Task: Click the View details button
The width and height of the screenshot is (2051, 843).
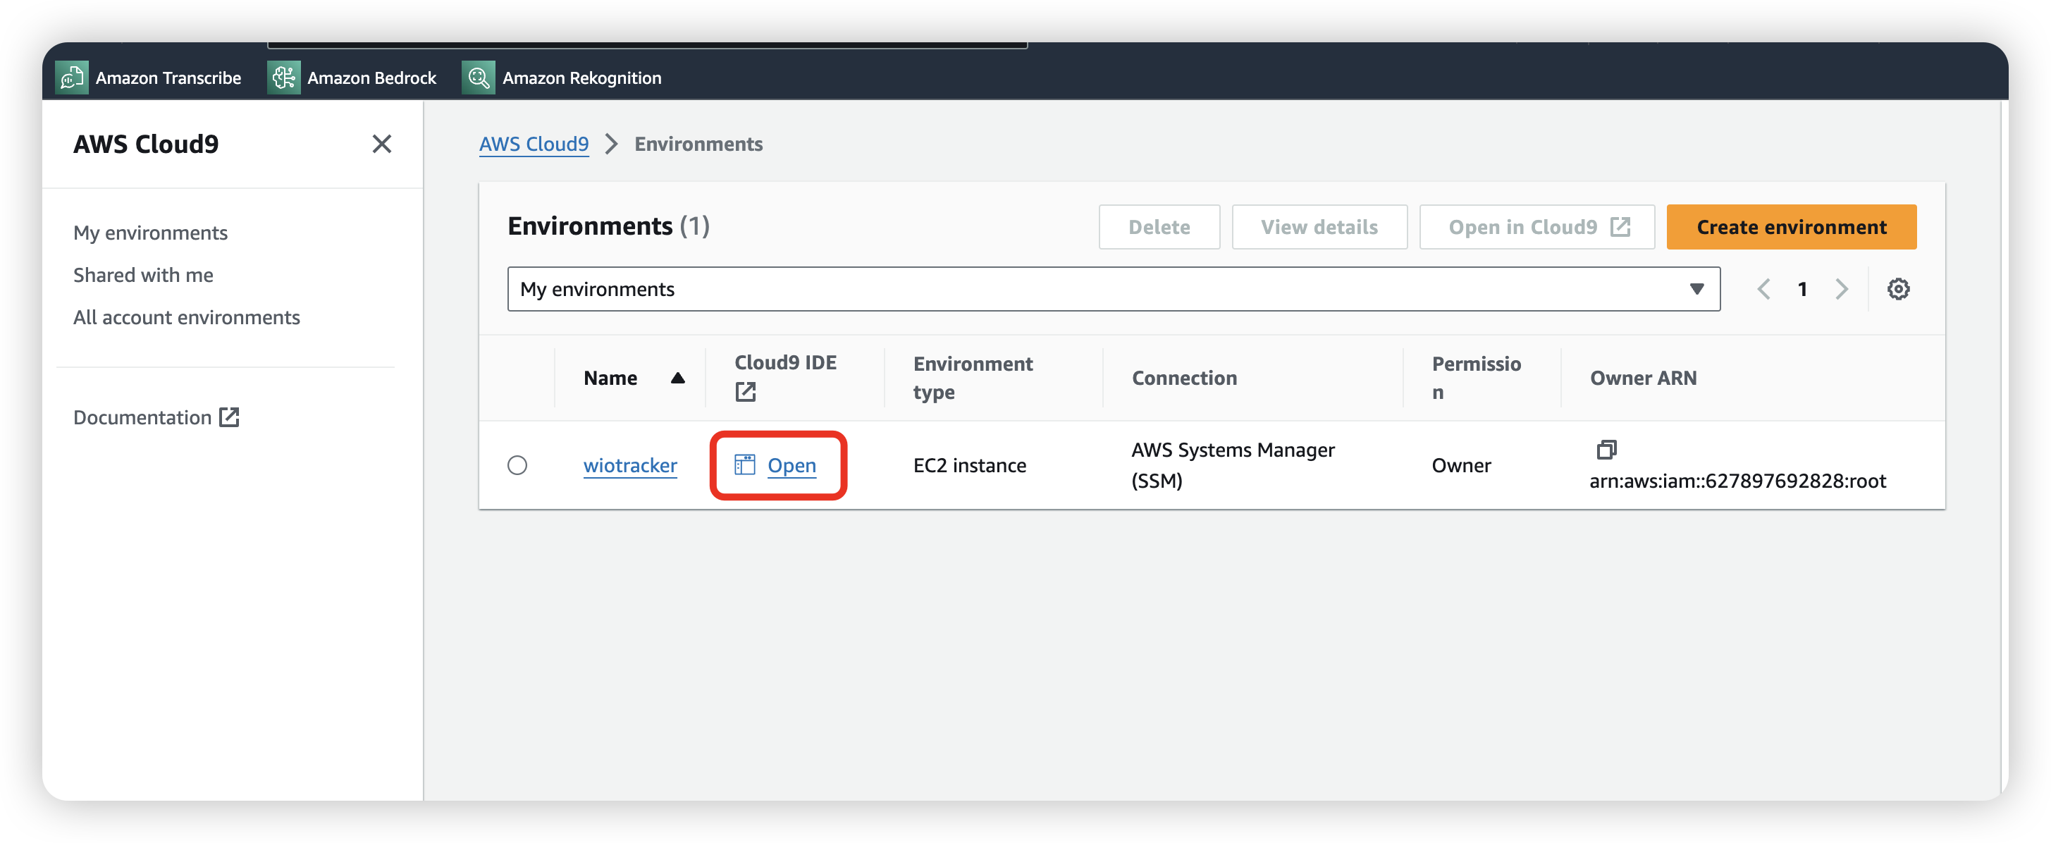Action: pos(1319,227)
